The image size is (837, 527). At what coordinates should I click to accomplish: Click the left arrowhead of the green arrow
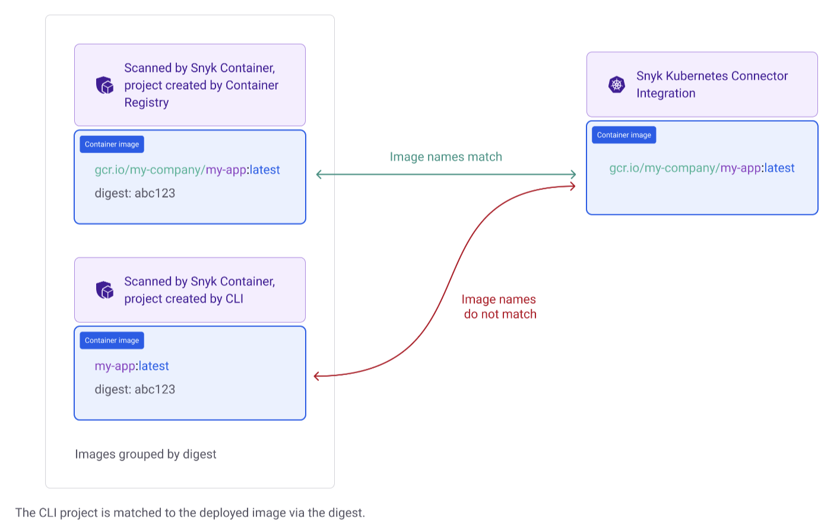(x=319, y=174)
